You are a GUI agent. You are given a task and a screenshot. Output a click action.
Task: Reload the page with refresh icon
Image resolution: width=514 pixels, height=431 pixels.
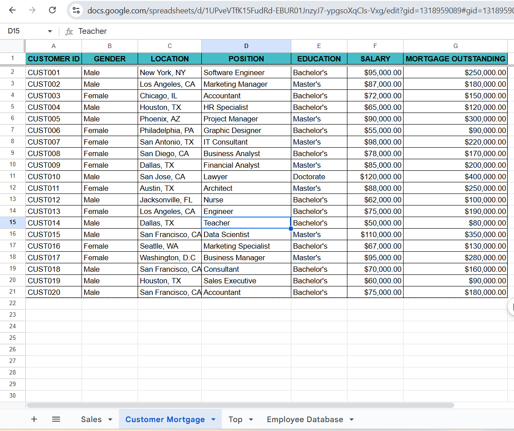click(x=52, y=10)
